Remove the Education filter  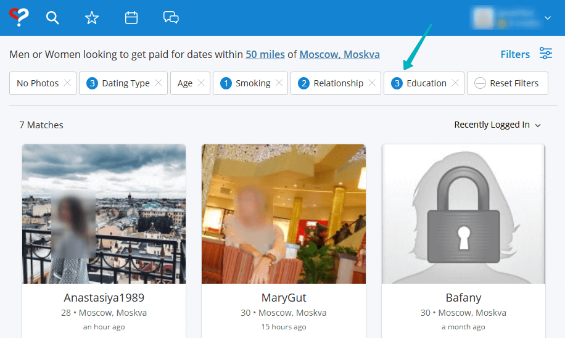click(455, 83)
